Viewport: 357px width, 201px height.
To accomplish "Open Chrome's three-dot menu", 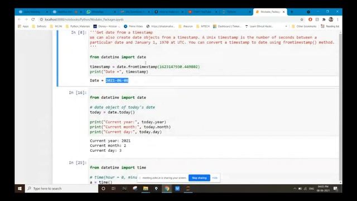I will [x=337, y=20].
